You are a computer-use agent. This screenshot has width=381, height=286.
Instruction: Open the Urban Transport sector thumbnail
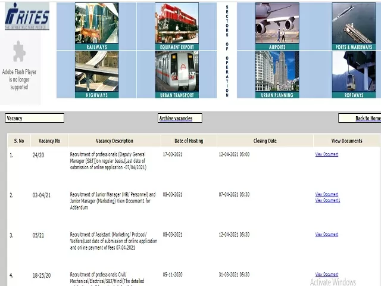coord(177,74)
